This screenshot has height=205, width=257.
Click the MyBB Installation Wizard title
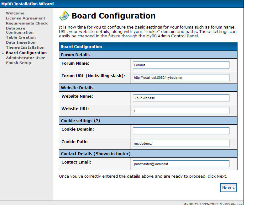[x=28, y=4]
